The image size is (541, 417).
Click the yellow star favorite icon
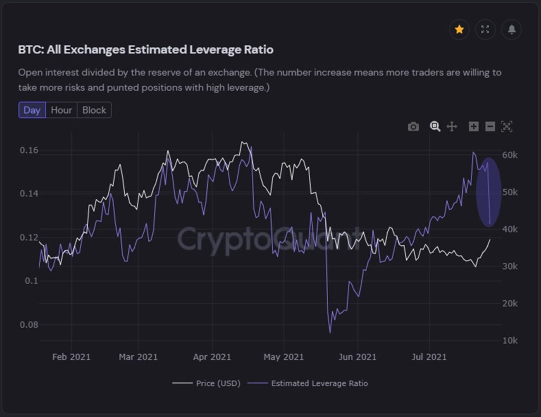pos(459,30)
